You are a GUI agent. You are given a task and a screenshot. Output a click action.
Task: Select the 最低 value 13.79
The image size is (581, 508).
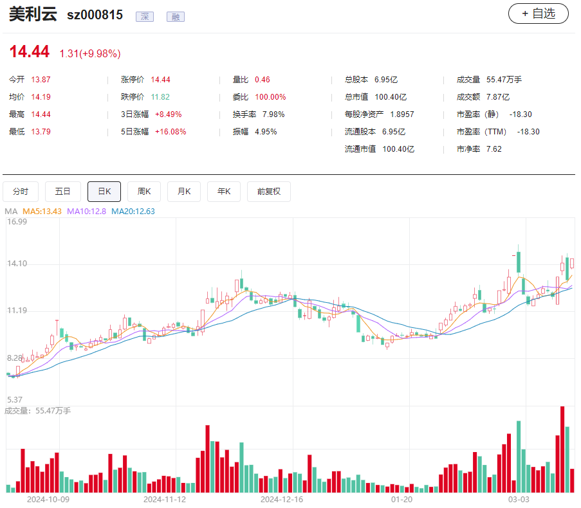pyautogui.click(x=41, y=132)
